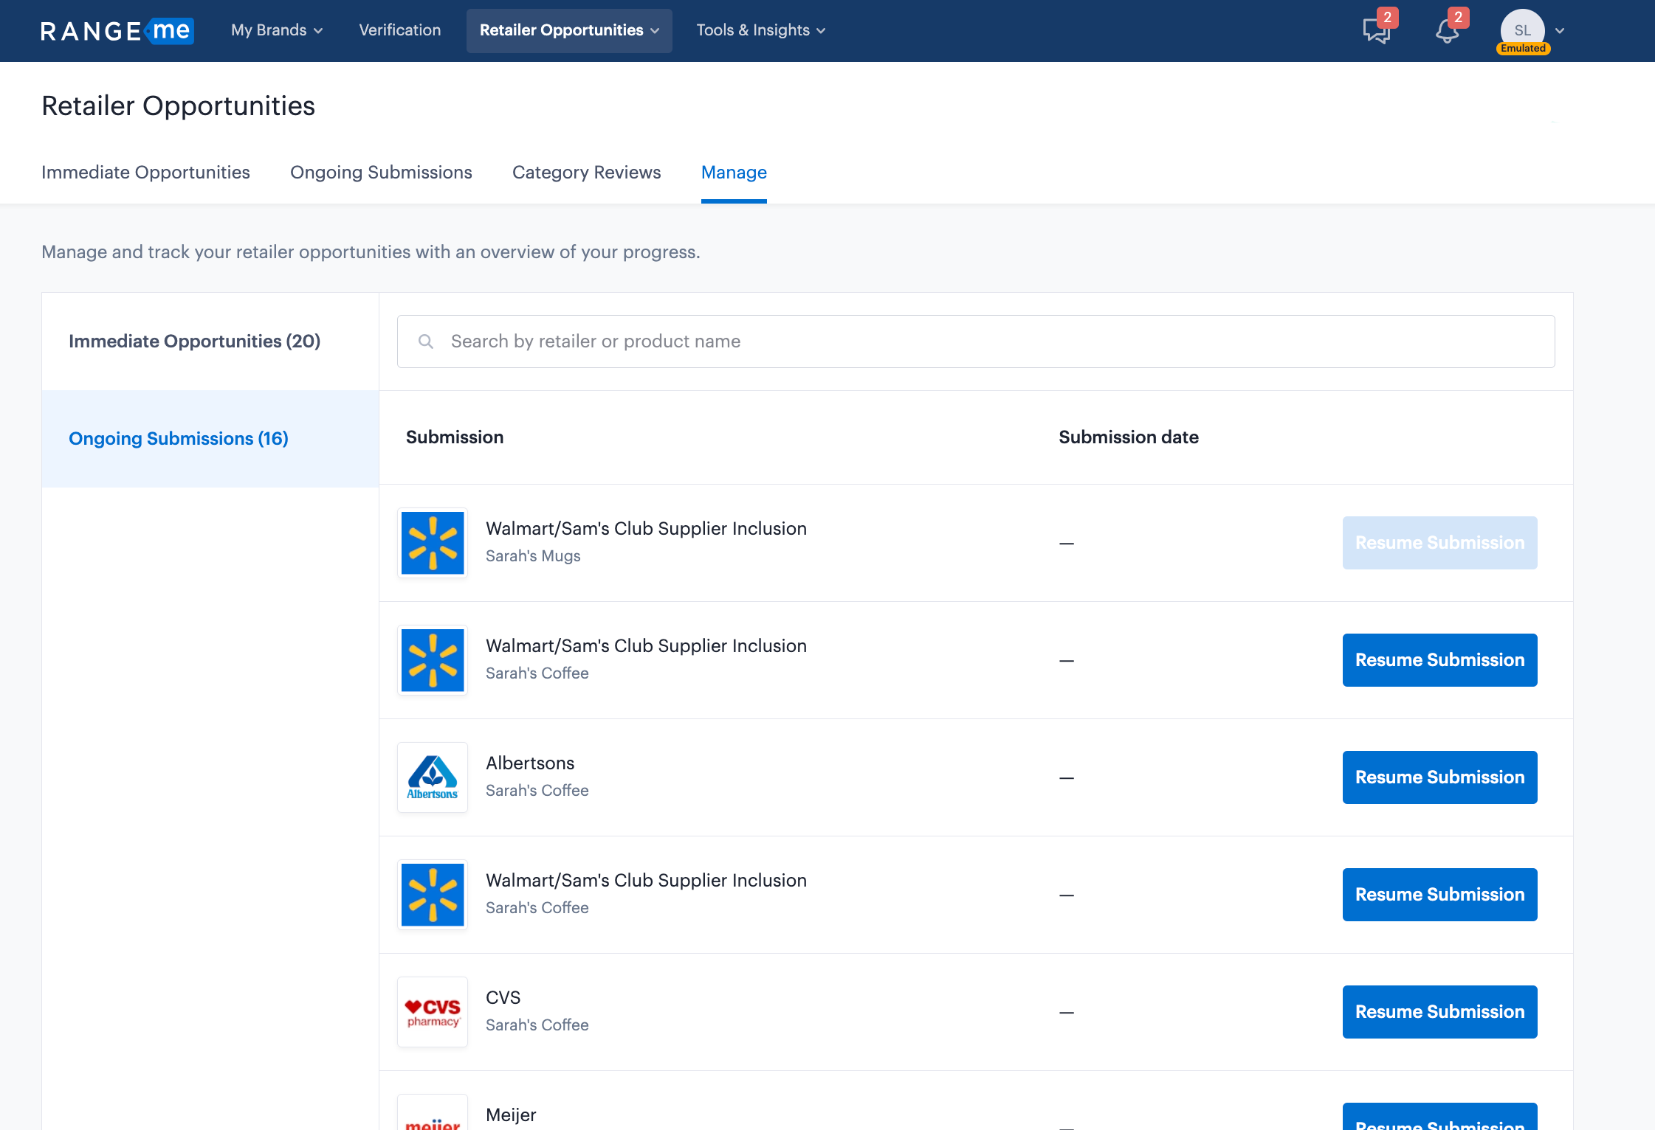The height and width of the screenshot is (1130, 1655).
Task: Open the notifications bell icon
Action: (1447, 31)
